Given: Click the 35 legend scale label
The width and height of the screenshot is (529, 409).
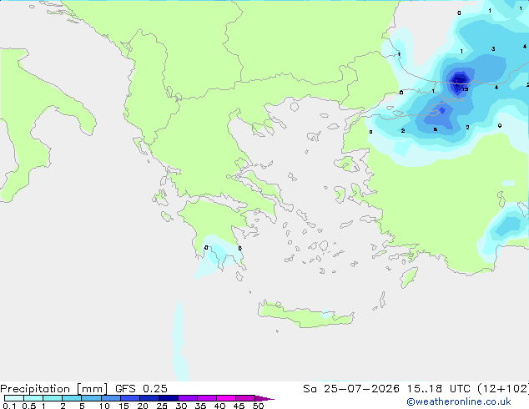Looking at the screenshot, I should (200, 406).
